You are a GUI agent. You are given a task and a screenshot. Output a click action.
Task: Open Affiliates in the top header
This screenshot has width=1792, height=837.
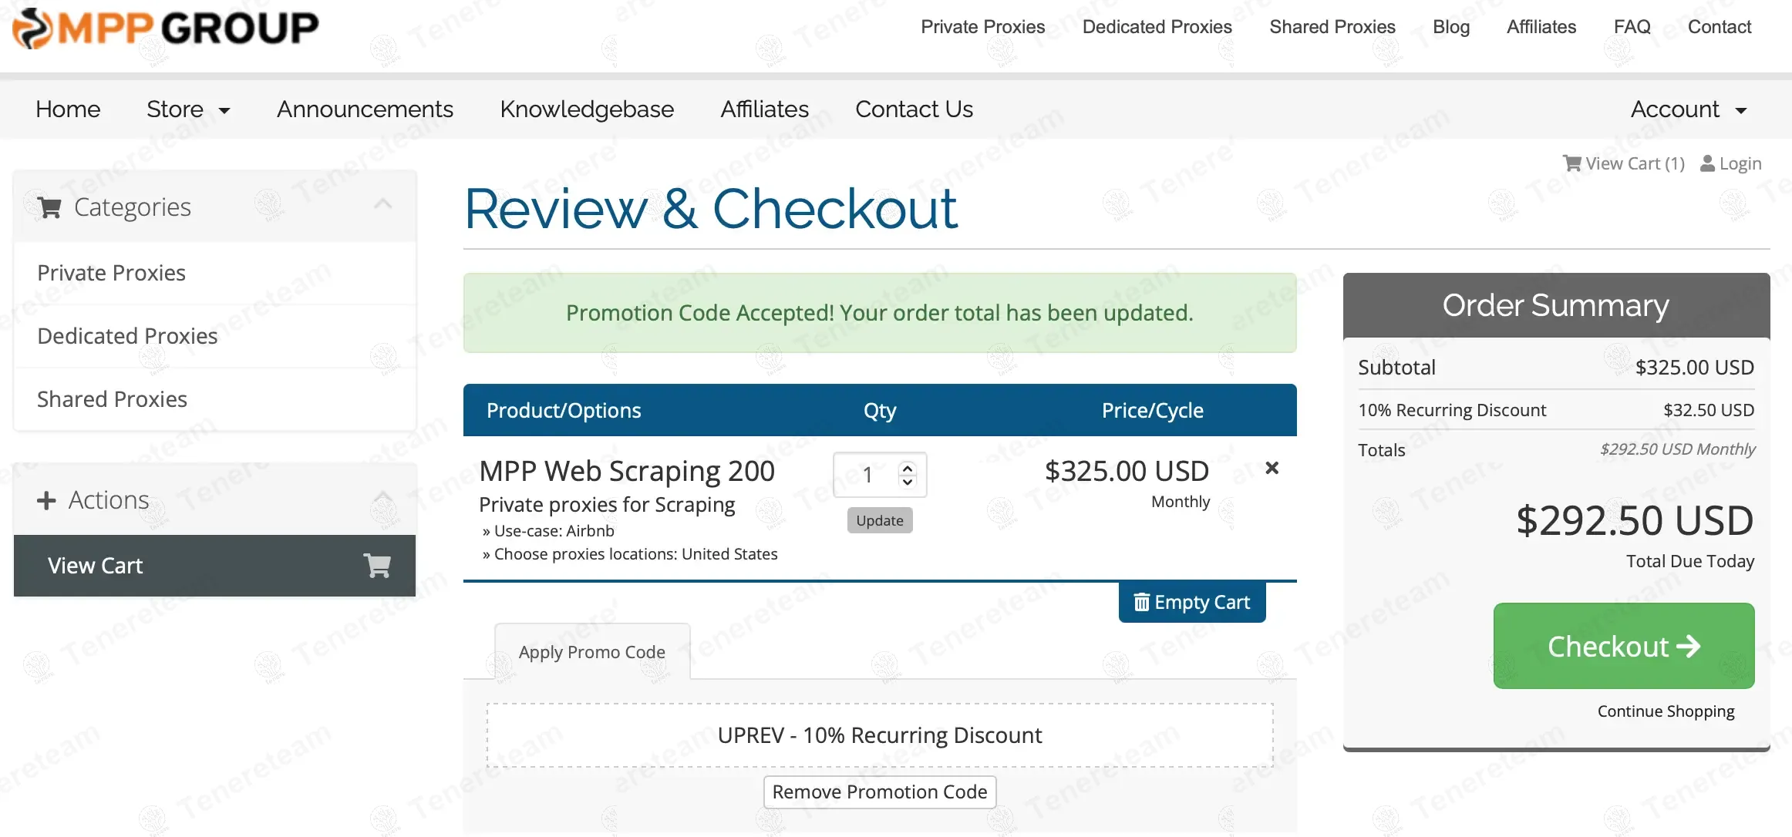(1541, 27)
